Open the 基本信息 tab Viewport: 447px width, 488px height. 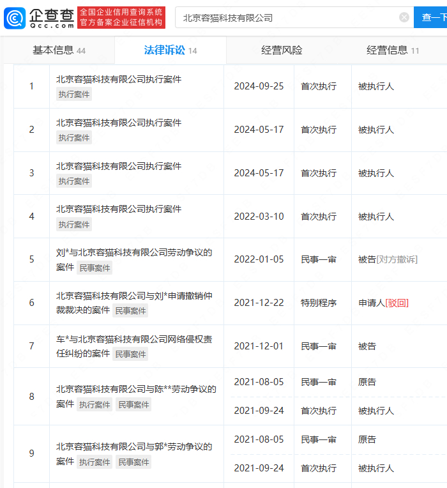[59, 50]
